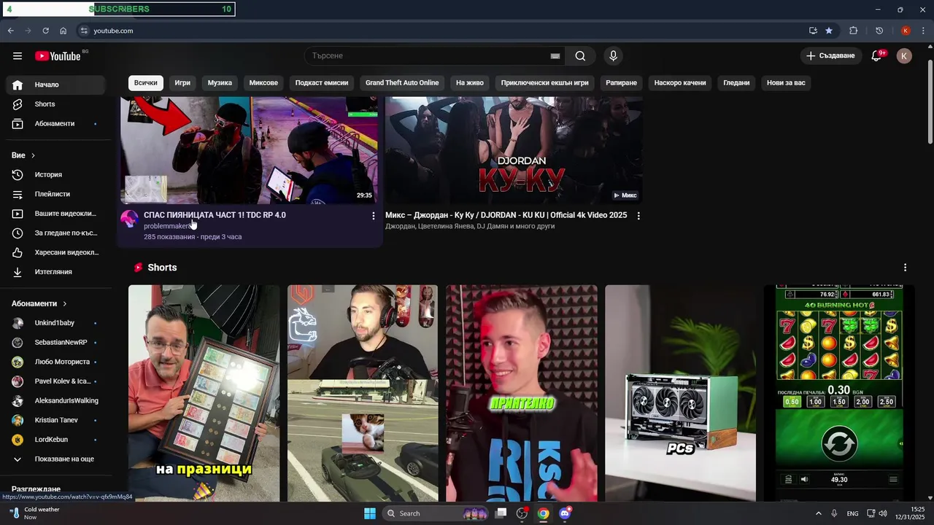934x525 pixels.
Task: Click the taskbar Search box
Action: tap(436, 513)
